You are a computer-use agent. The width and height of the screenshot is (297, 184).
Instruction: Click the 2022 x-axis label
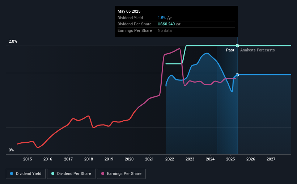point(170,159)
